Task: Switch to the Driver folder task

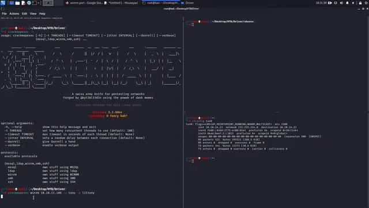Action: 187,3
